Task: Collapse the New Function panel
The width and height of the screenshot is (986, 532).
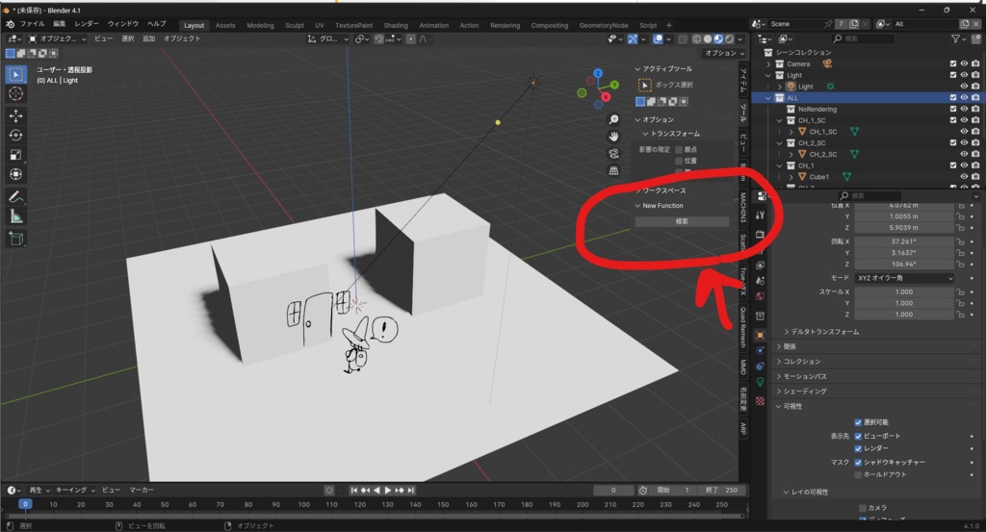Action: coord(659,206)
